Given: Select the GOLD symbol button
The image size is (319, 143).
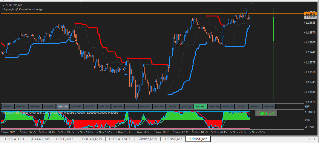Looking at the screenshot, I should click(173, 107).
